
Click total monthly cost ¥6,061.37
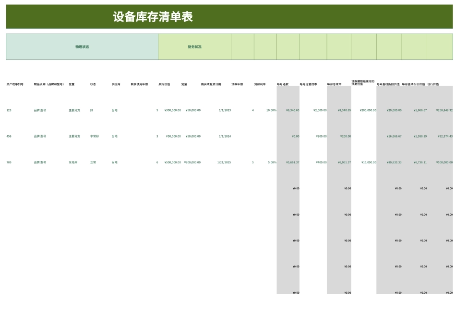[x=344, y=162]
